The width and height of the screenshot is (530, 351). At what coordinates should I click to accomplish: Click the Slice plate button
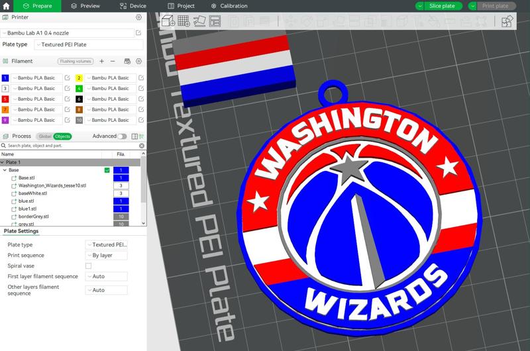pyautogui.click(x=442, y=6)
